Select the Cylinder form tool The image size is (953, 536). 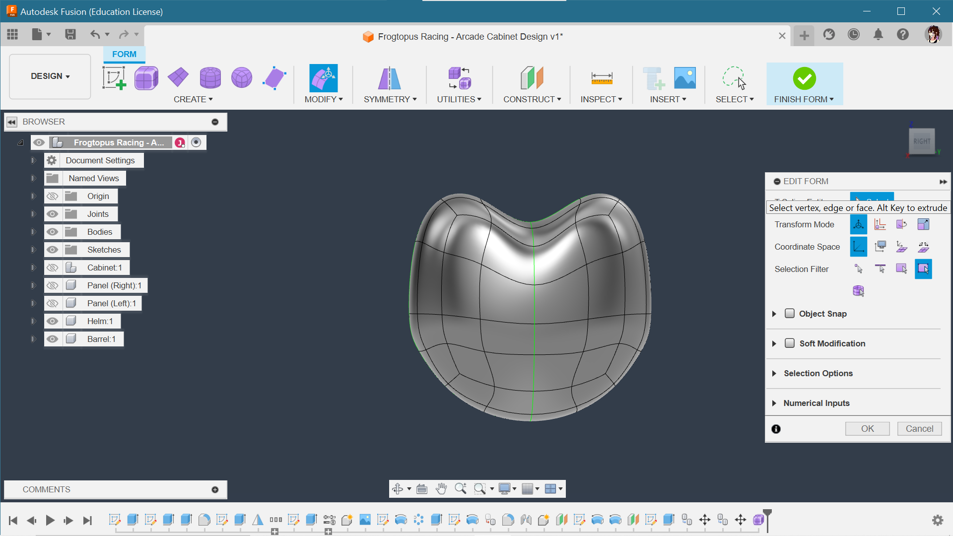click(210, 78)
